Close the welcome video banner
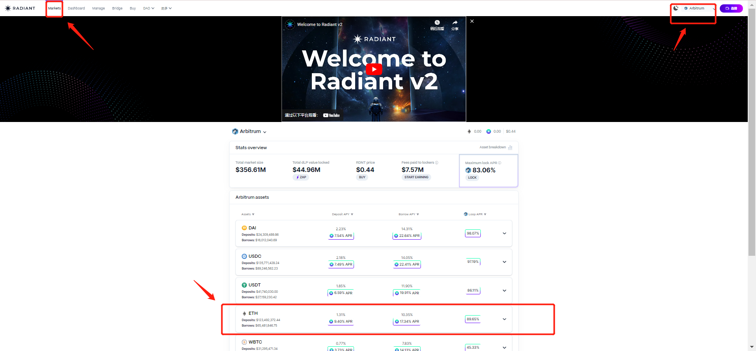Screen dimensions: 756x351 point(472,21)
